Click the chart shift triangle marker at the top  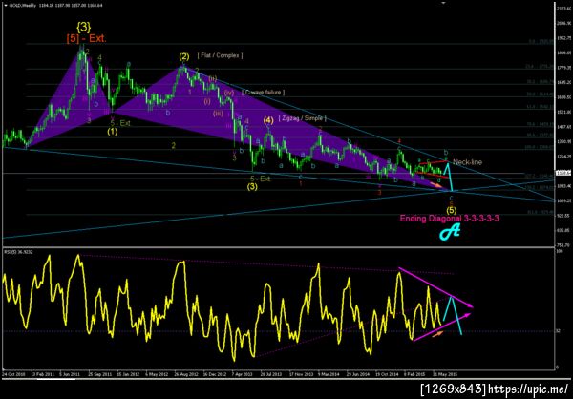tap(444, 3)
